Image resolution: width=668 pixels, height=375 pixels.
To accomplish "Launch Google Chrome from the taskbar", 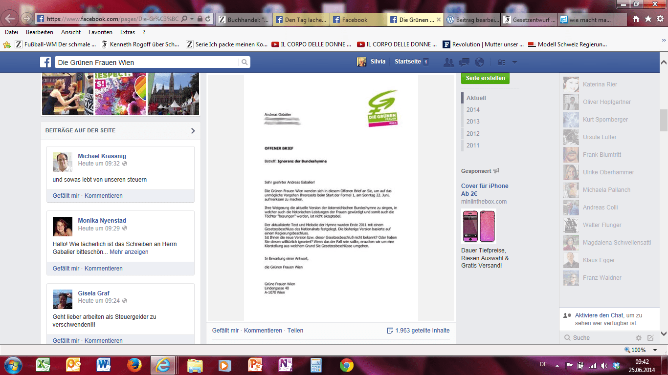I will pos(347,365).
